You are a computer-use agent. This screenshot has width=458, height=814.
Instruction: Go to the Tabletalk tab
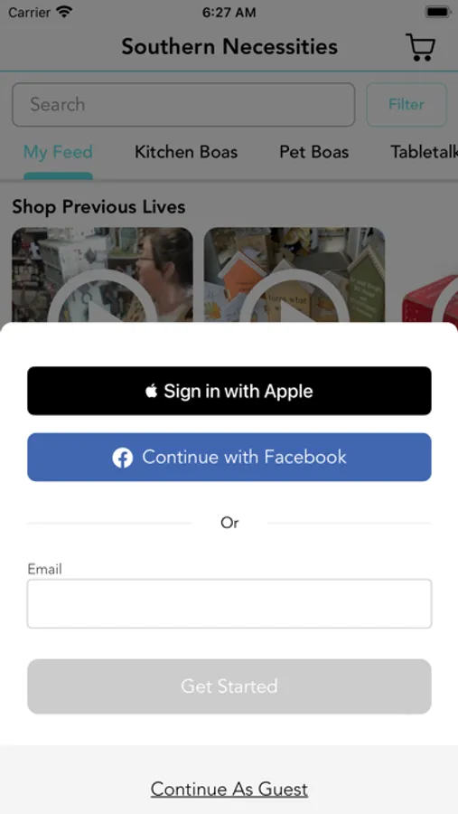coord(424,152)
